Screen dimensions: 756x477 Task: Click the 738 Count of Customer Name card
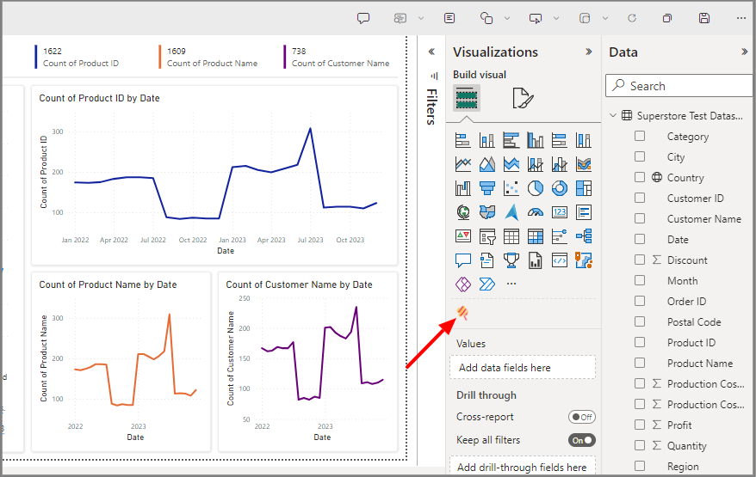(x=338, y=57)
